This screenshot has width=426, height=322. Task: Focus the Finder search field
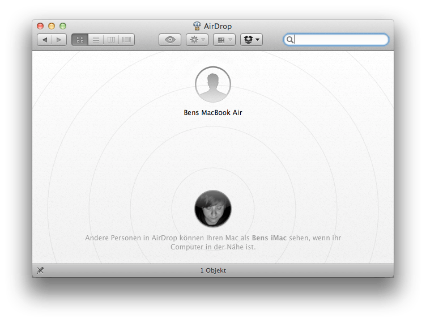(x=336, y=40)
